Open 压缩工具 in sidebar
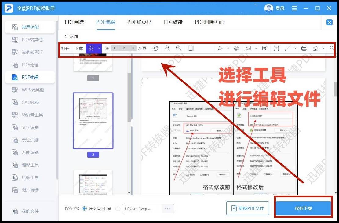 click(30, 177)
